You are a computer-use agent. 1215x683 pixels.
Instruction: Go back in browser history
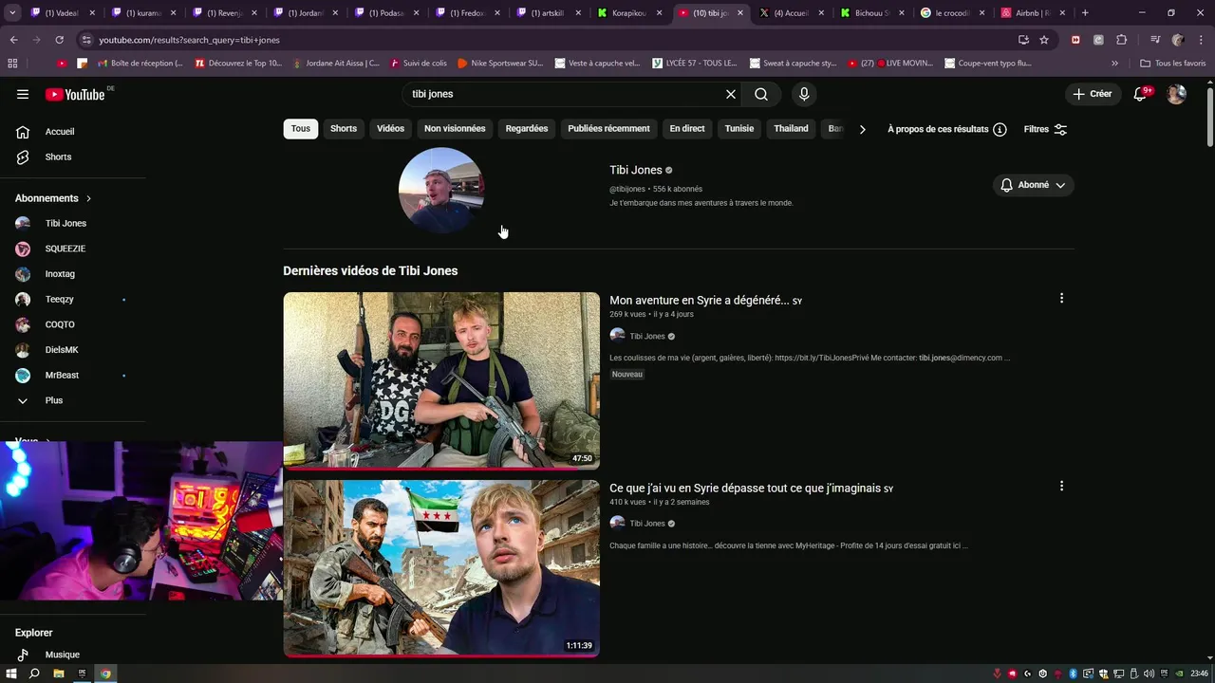pos(13,40)
